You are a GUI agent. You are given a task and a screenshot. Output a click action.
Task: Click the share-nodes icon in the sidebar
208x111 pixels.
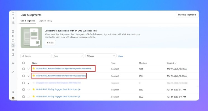13,36
